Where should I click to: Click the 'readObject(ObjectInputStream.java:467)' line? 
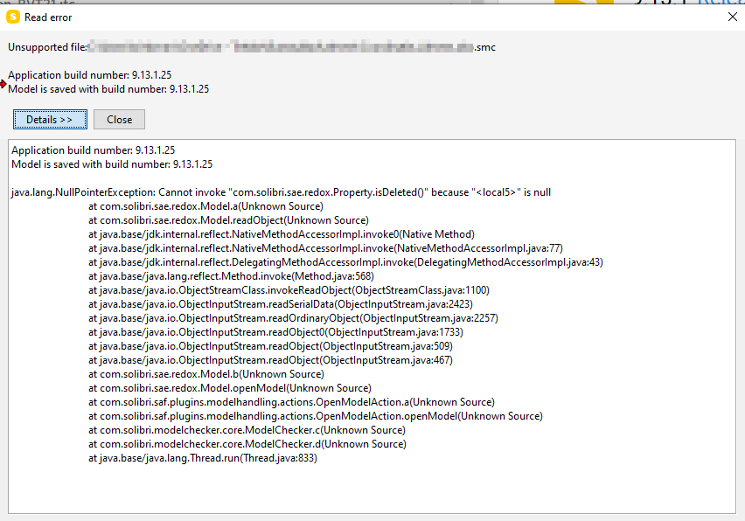point(270,360)
